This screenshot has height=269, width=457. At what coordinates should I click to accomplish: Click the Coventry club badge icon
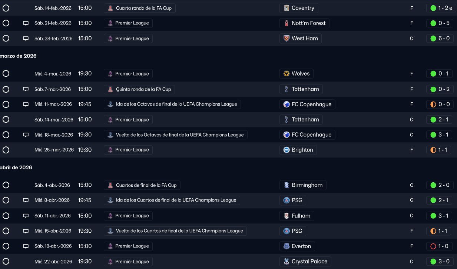pos(286,8)
